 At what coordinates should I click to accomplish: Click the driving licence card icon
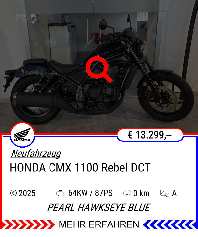(165, 193)
